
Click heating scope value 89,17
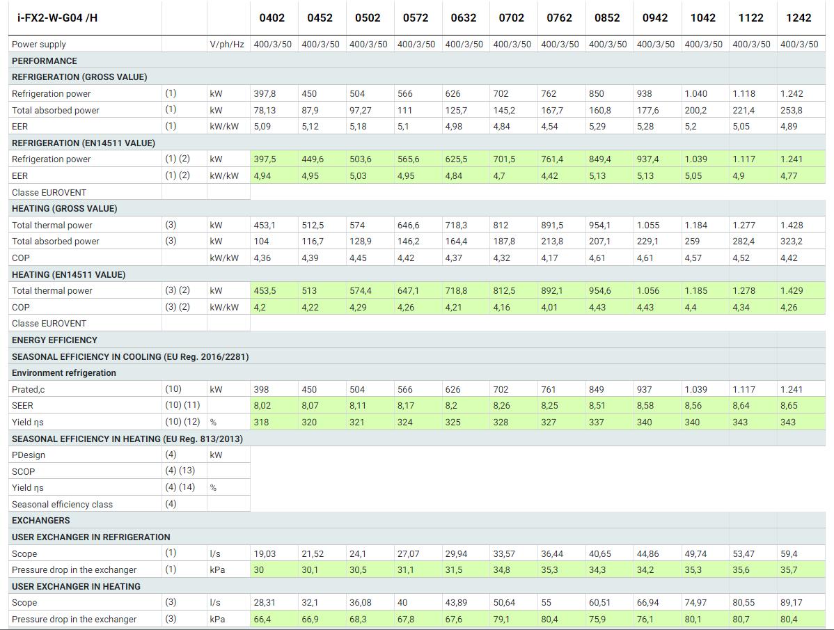point(791,603)
